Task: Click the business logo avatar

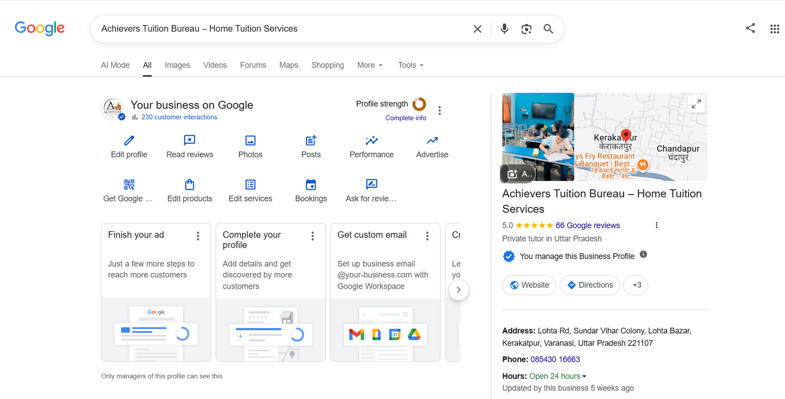Action: [113, 109]
